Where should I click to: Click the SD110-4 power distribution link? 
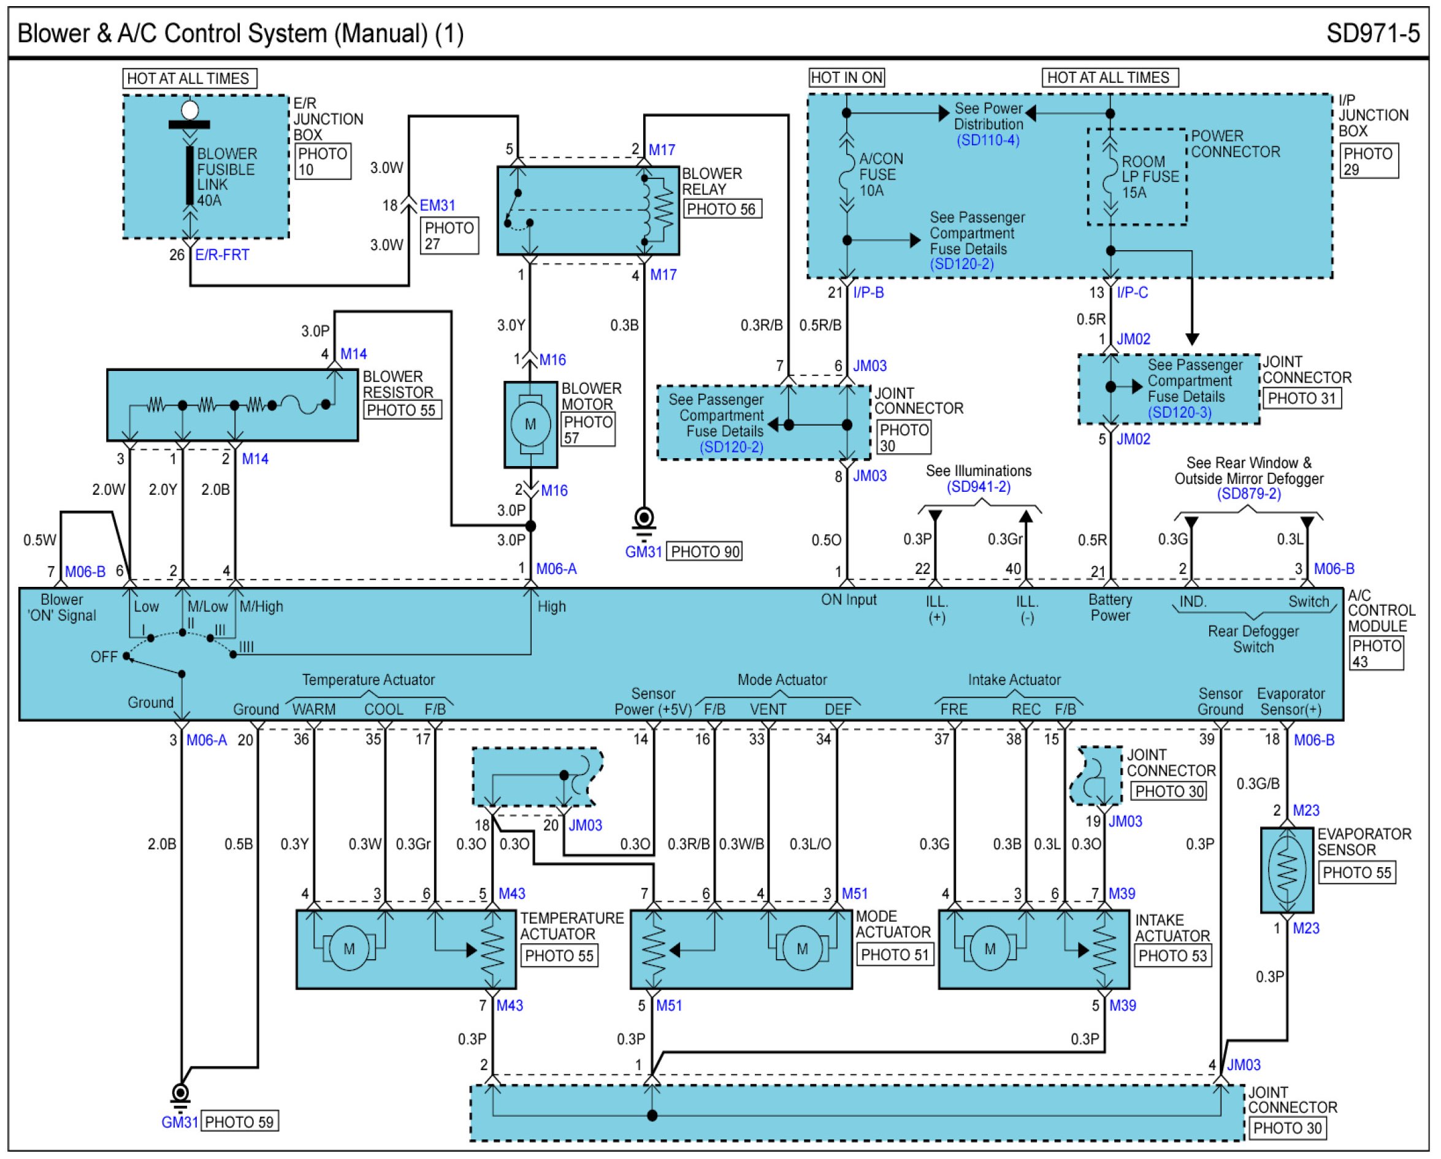[x=987, y=140]
